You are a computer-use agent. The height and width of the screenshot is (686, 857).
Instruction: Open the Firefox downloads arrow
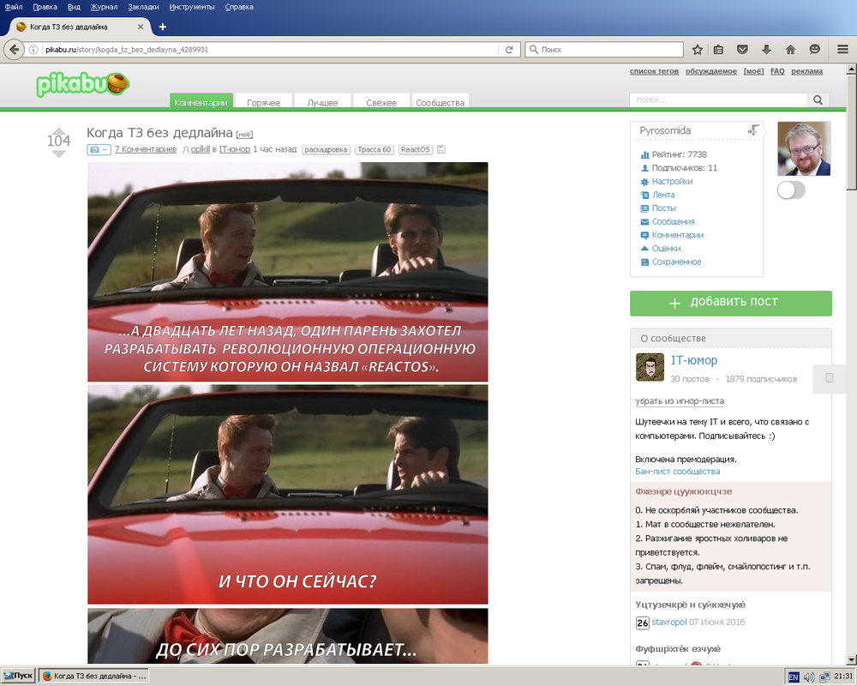766,49
